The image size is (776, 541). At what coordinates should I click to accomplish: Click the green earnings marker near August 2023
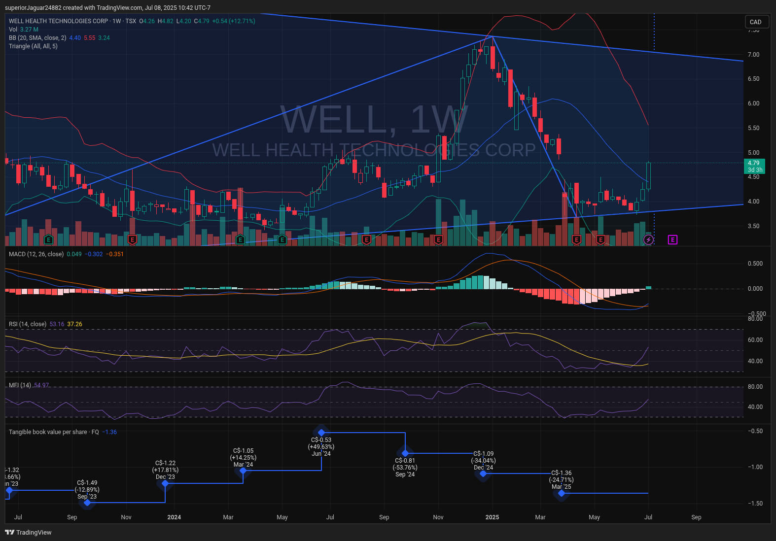48,240
